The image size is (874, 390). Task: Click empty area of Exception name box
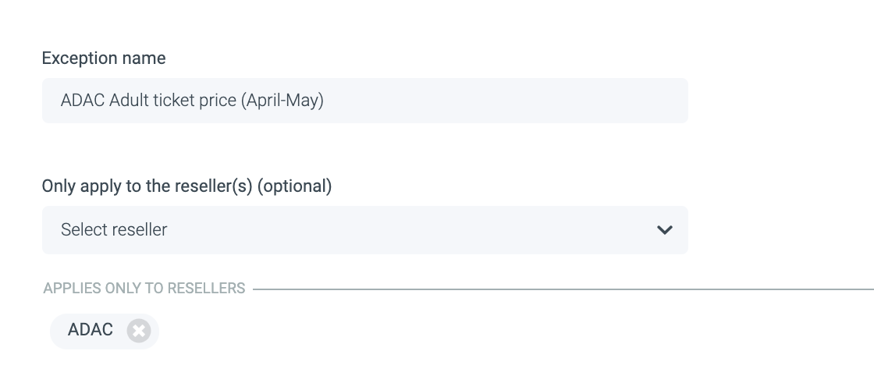(507, 101)
